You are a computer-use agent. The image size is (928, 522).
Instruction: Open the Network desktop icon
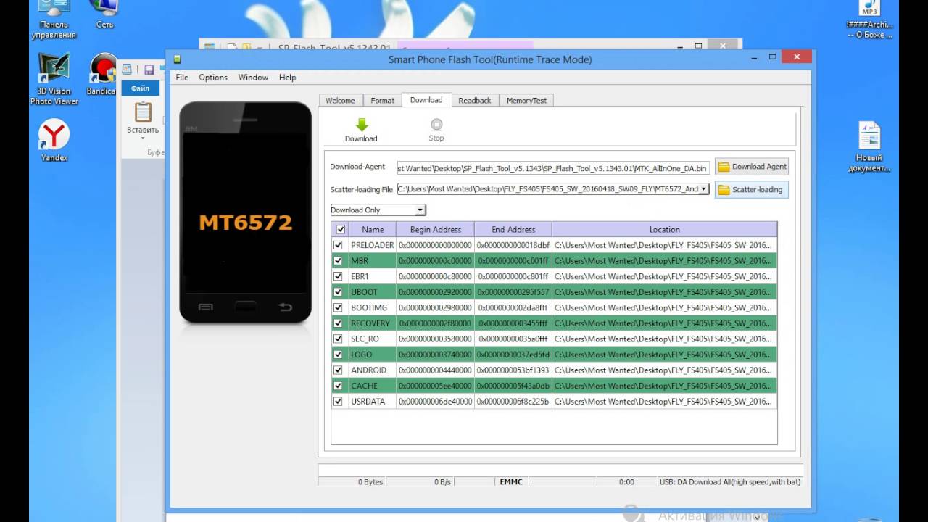104,16
